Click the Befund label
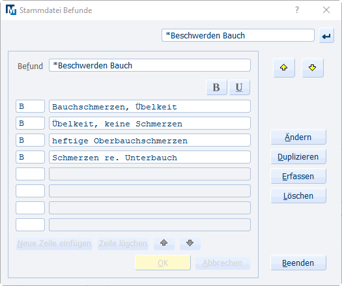 tap(31, 66)
